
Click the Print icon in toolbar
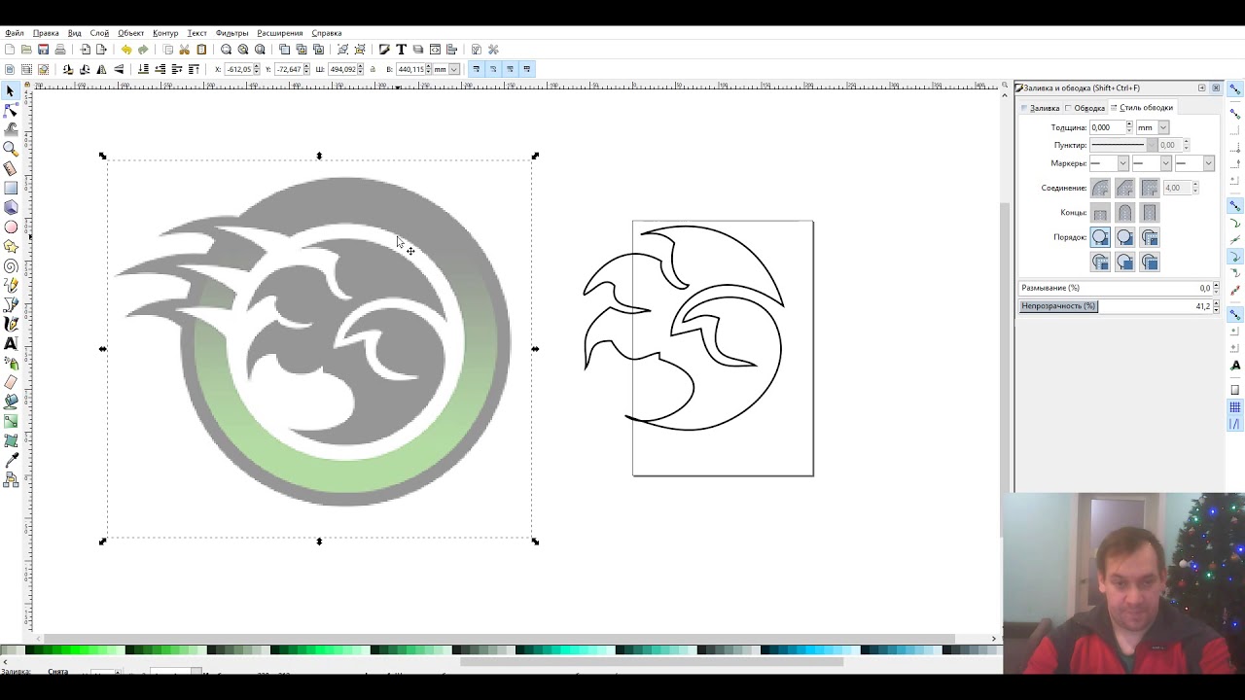tap(60, 50)
